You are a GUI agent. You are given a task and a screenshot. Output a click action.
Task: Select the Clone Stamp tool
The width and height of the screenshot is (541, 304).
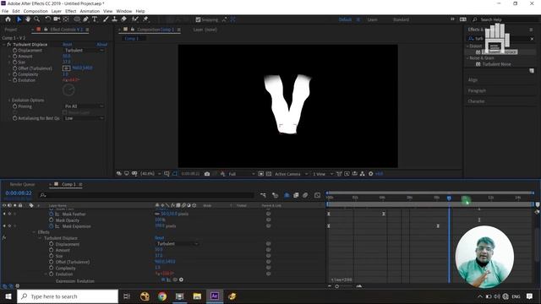115,19
